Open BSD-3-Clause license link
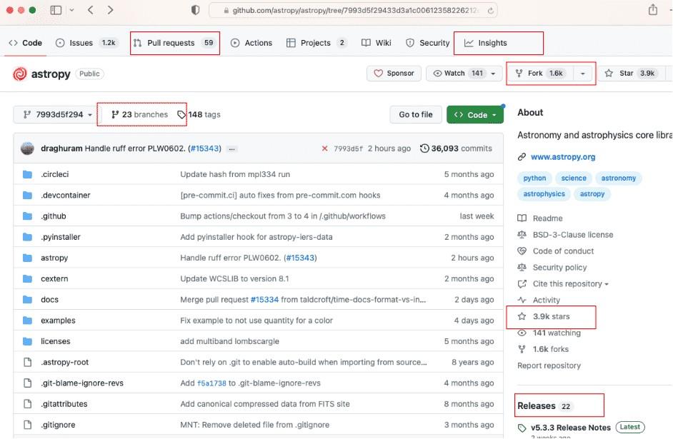673x439 pixels. [x=572, y=235]
